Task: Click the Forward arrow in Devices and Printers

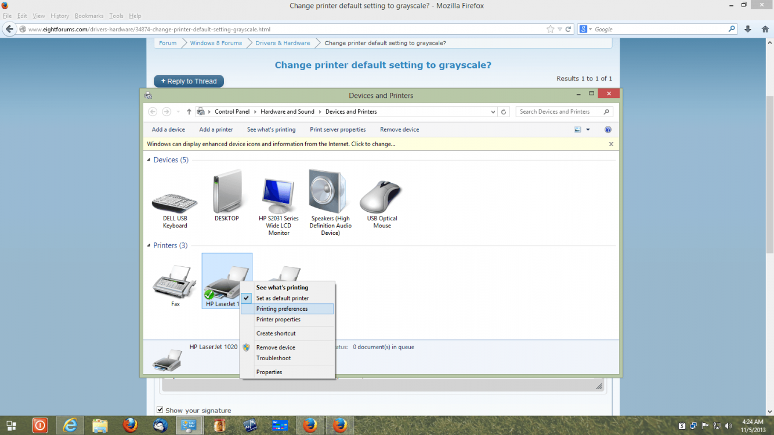Action: tap(167, 111)
